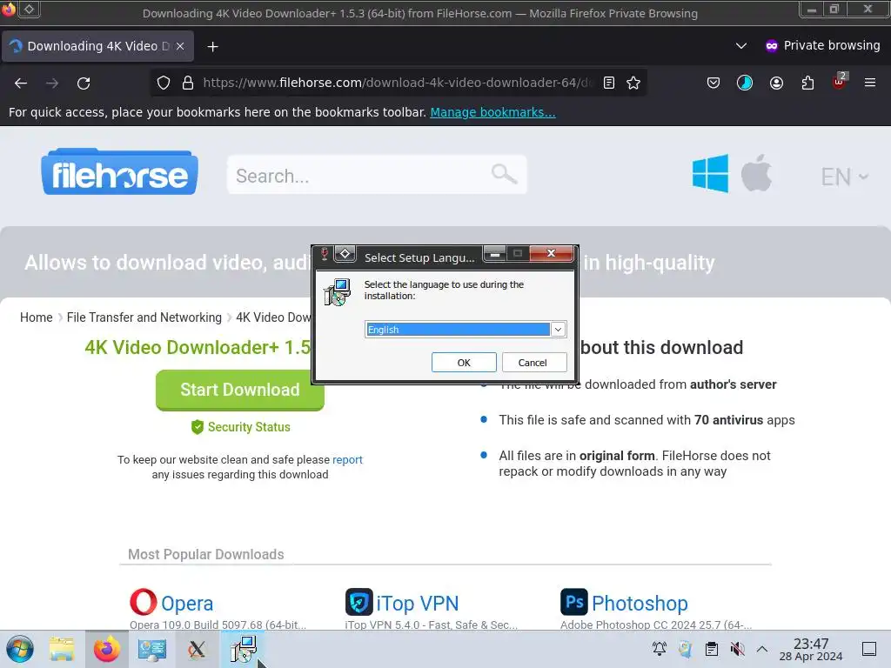Click the iTop VPN logo icon
Viewport: 891px width, 668px height.
tap(359, 602)
